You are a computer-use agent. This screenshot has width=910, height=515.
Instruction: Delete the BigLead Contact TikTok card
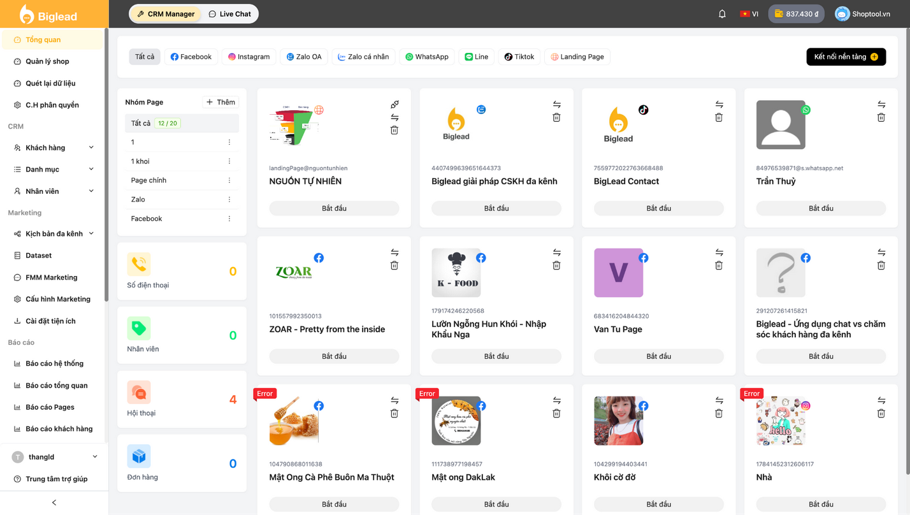coord(719,117)
